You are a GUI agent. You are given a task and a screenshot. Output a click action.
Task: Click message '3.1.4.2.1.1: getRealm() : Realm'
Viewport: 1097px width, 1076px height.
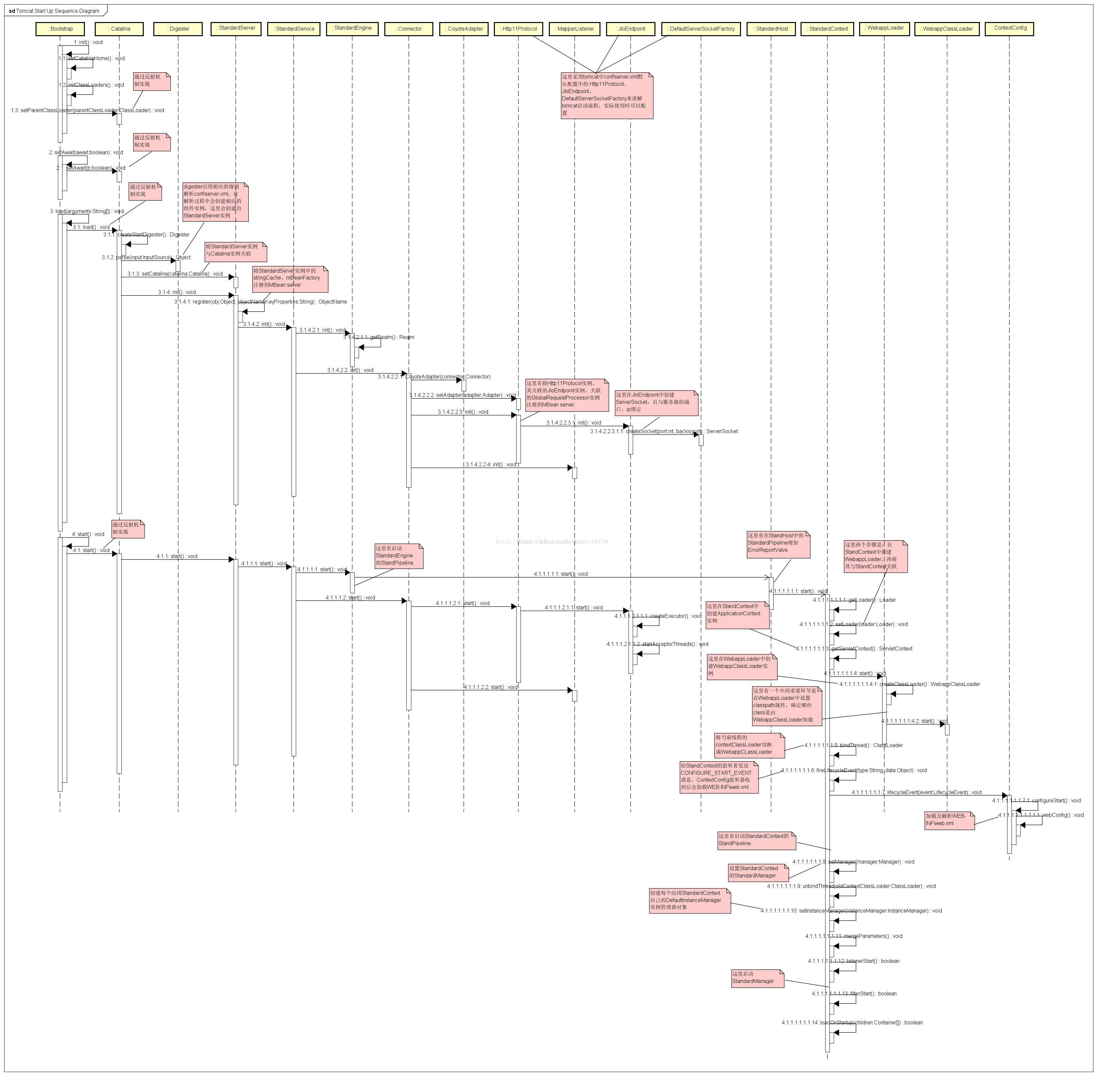(x=378, y=338)
